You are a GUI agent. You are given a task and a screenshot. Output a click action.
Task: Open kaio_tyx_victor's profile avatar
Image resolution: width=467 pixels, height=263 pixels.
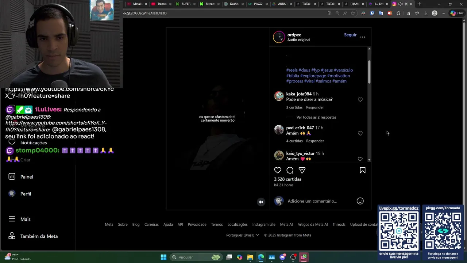[x=279, y=156]
